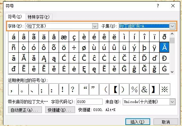The height and width of the screenshot is (126, 182).
Task: Select the æ symbol
Action: 64,37
